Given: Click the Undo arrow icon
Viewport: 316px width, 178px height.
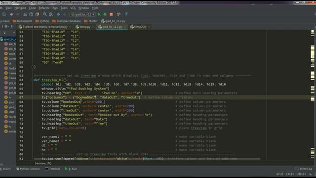Looking at the screenshot, I should pyautogui.click(x=12, y=14).
